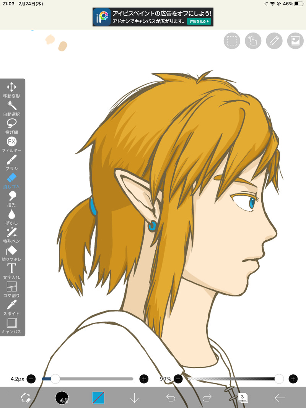Viewport: 306px width, 408px height.
Task: Select the ブラシ brush tool
Action: (x=11, y=163)
